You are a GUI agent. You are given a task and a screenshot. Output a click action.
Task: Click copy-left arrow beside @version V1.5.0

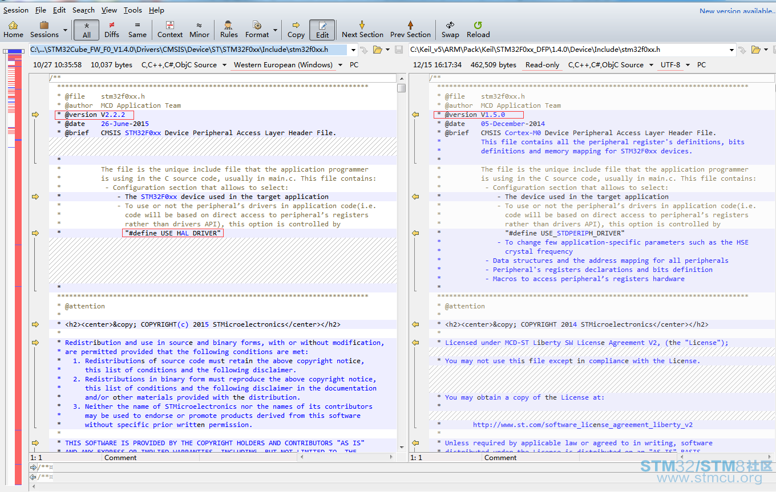click(415, 115)
